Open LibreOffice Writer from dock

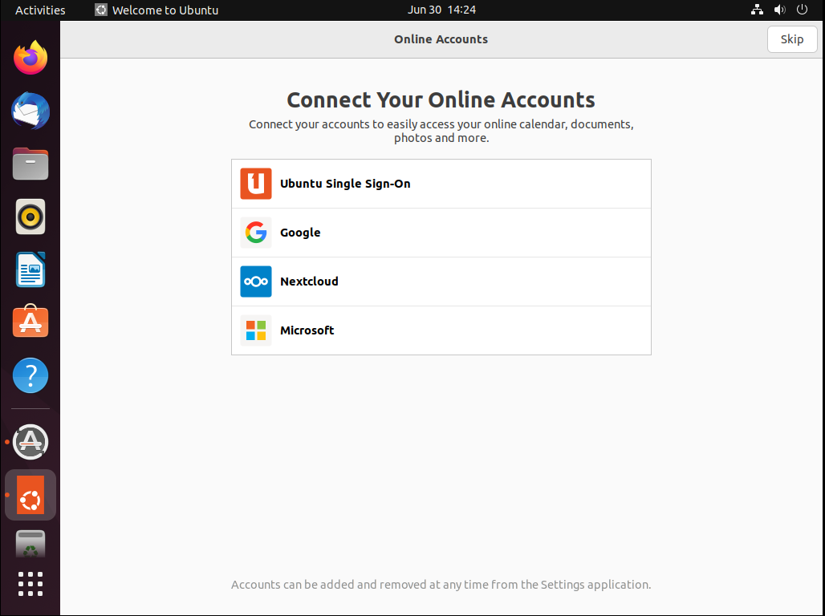(30, 269)
